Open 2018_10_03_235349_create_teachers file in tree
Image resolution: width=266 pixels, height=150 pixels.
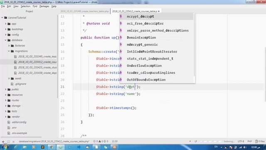point(37,57)
